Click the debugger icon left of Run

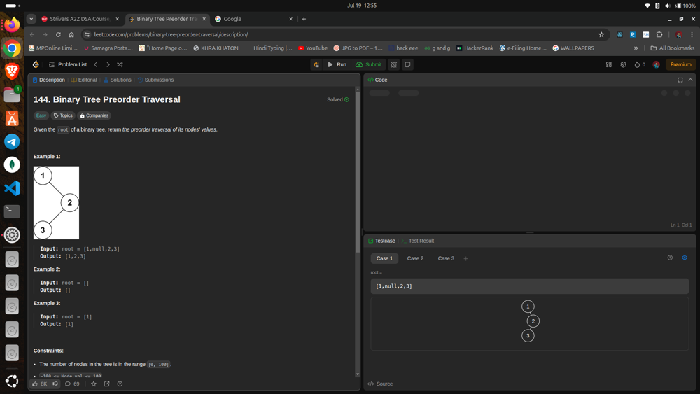pyautogui.click(x=316, y=64)
